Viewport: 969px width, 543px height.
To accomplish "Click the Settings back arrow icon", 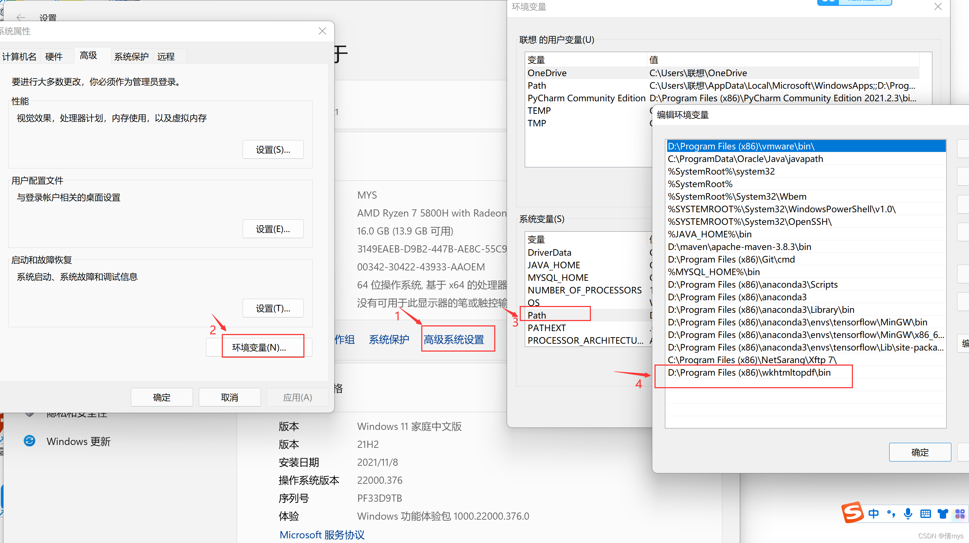I will tap(21, 17).
